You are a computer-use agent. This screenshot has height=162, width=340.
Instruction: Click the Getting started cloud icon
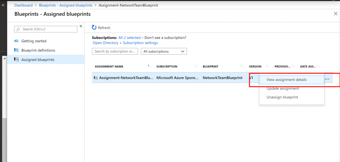[x=17, y=41]
